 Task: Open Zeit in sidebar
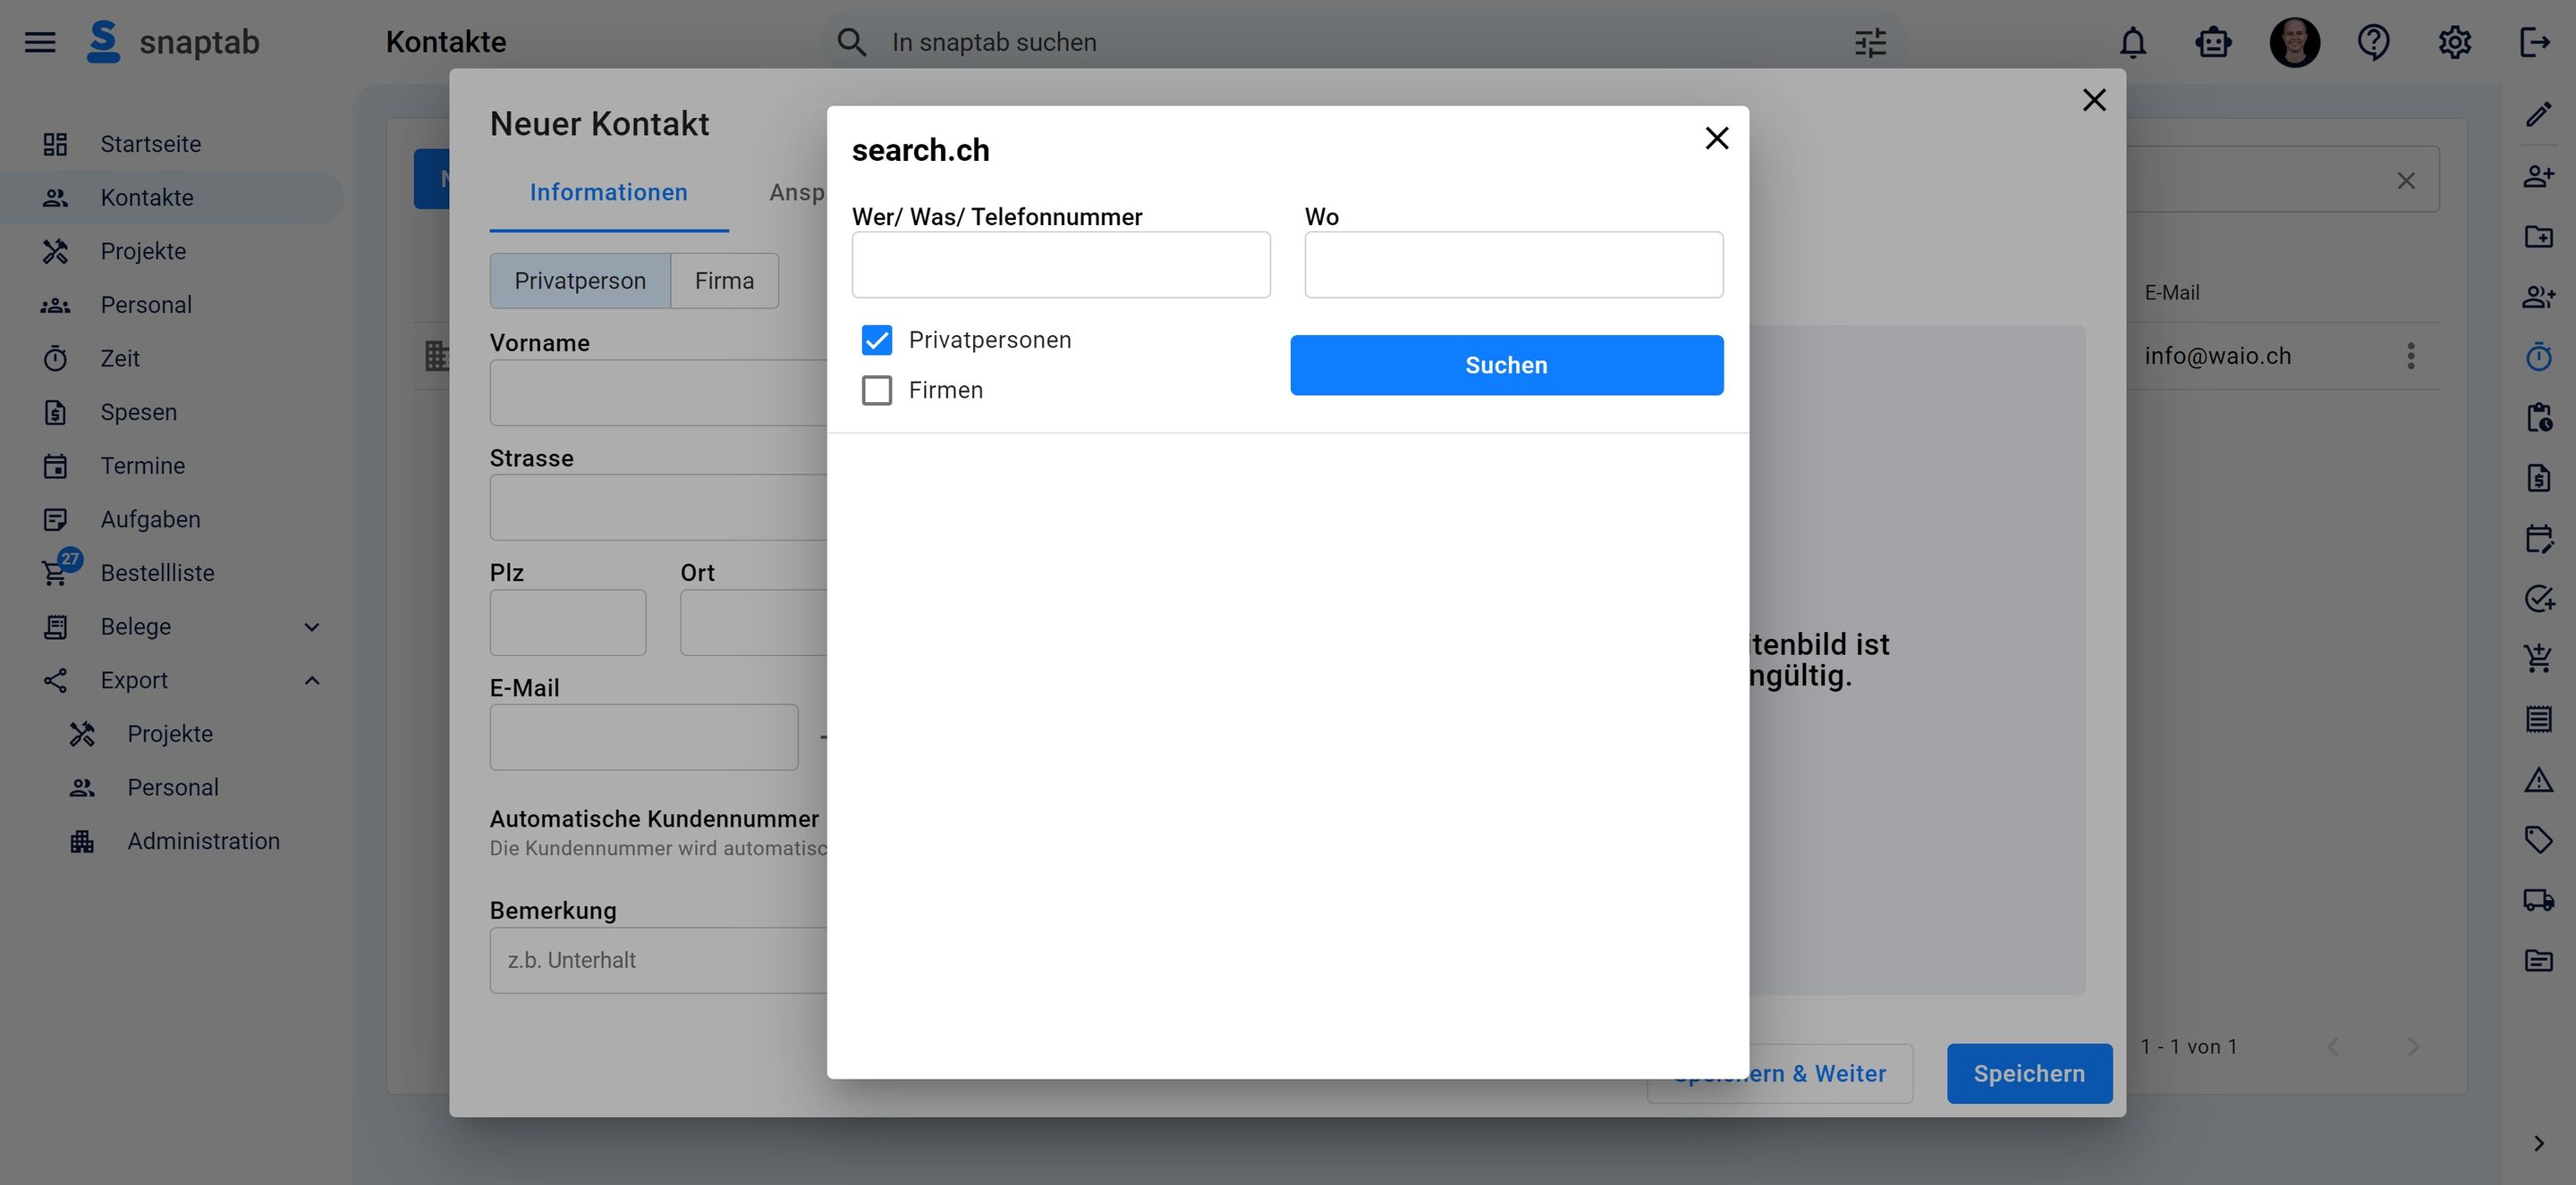point(172,357)
